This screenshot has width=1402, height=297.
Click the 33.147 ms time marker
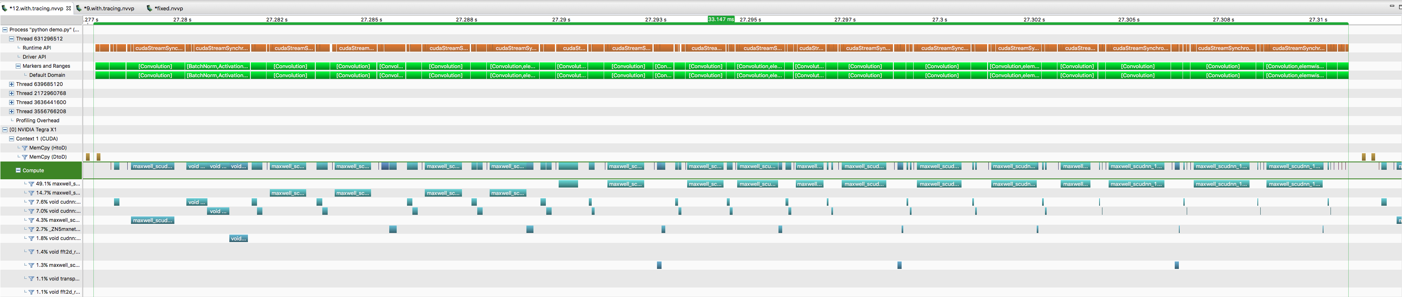(x=721, y=19)
